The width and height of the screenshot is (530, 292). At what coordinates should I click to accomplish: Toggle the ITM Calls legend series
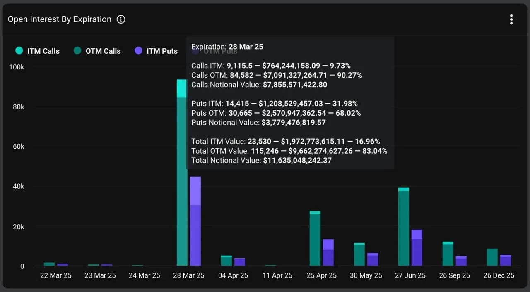click(38, 51)
